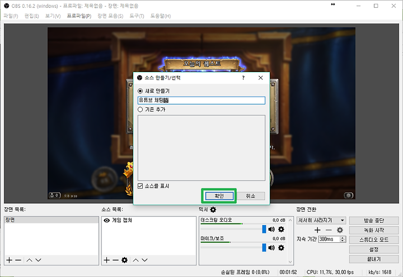Open source properties gear icon

pos(125,260)
